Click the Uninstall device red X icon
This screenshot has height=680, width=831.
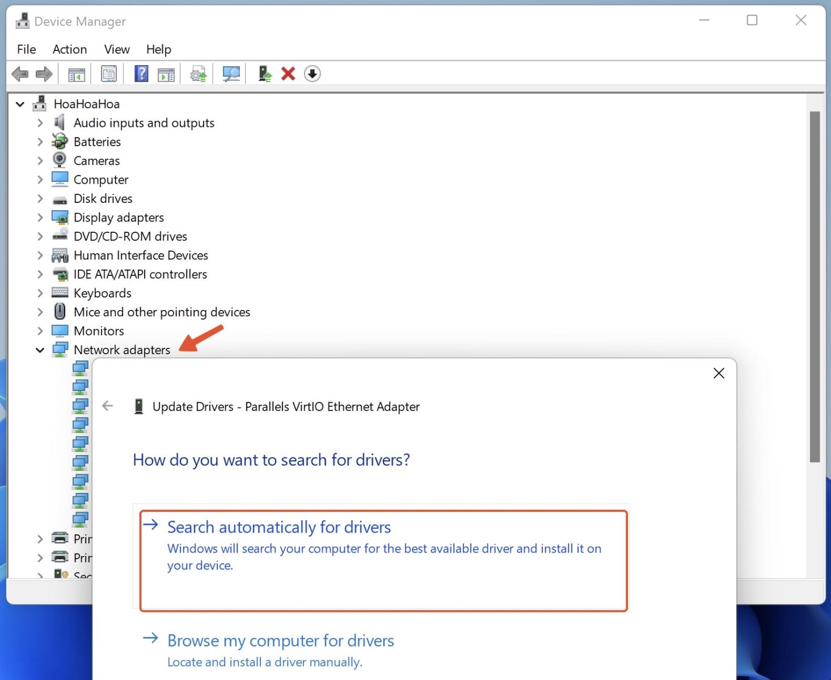click(288, 73)
